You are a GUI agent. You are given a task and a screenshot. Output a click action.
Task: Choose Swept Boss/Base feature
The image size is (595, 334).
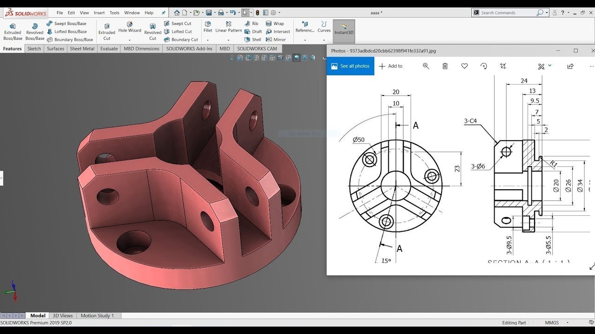tap(66, 24)
